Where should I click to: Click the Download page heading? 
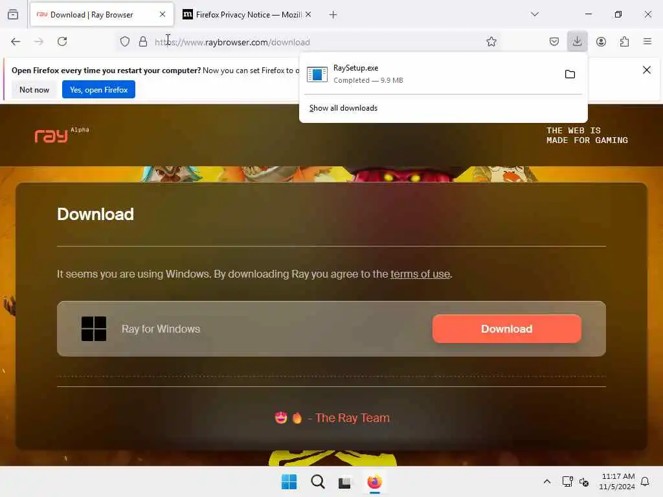tap(96, 214)
